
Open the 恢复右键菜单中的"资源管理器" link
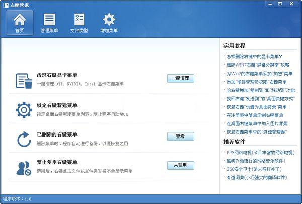(x=257, y=131)
